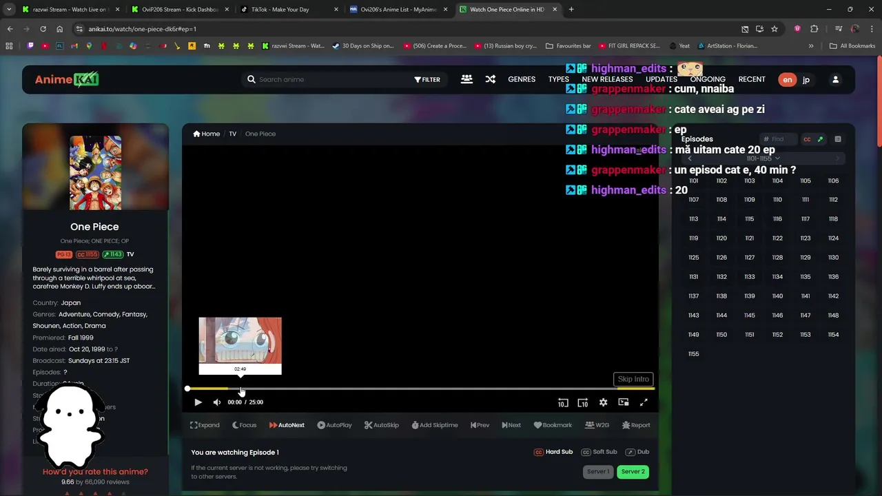This screenshot has height=496, width=882.
Task: Reload the page
Action: (x=43, y=29)
